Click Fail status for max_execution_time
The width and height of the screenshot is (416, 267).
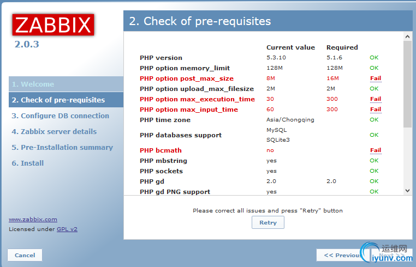coord(376,99)
